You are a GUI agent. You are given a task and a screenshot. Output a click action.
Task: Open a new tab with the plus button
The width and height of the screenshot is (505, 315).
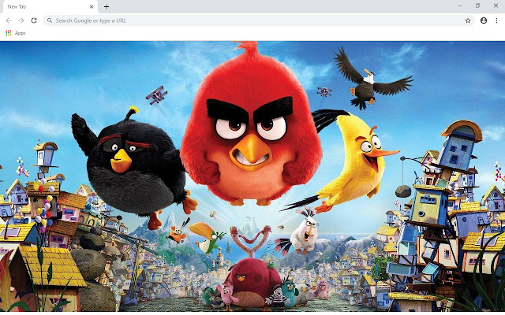pyautogui.click(x=107, y=6)
